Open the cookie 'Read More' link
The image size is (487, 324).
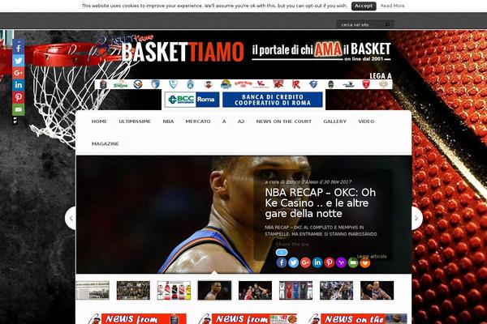(392, 6)
